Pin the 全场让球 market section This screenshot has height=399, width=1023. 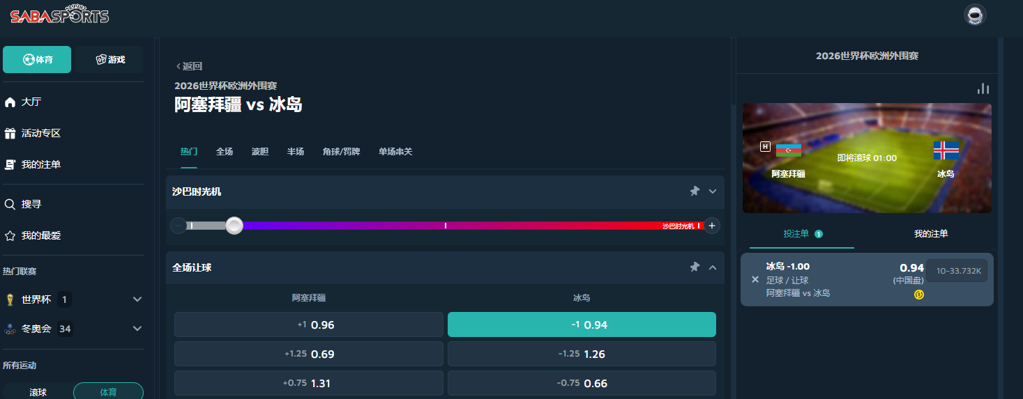pyautogui.click(x=695, y=267)
